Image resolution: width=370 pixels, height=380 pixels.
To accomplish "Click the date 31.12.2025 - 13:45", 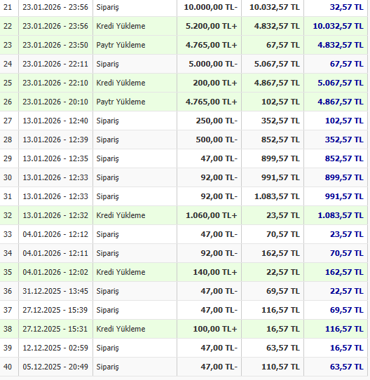I will [x=55, y=291].
